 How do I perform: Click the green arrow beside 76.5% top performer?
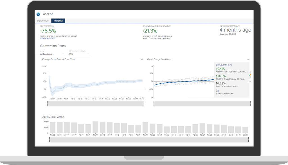click(41, 31)
